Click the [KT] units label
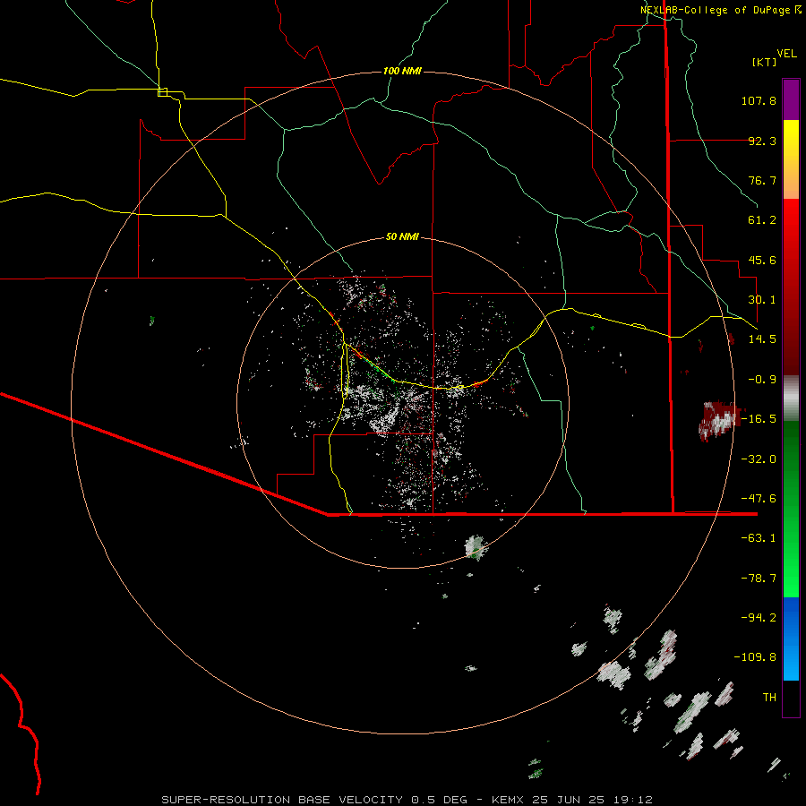 tap(765, 62)
